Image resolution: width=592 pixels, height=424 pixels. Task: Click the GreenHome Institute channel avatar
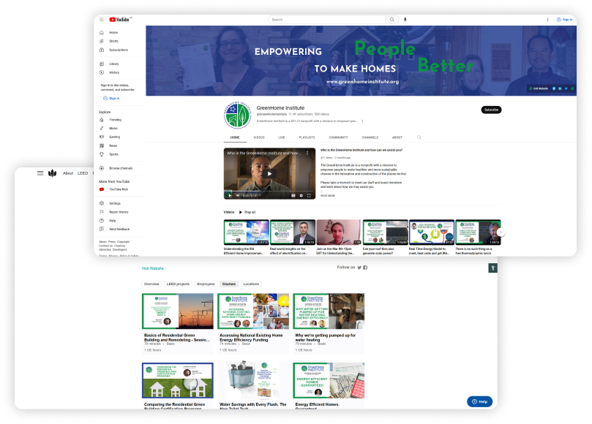[238, 115]
